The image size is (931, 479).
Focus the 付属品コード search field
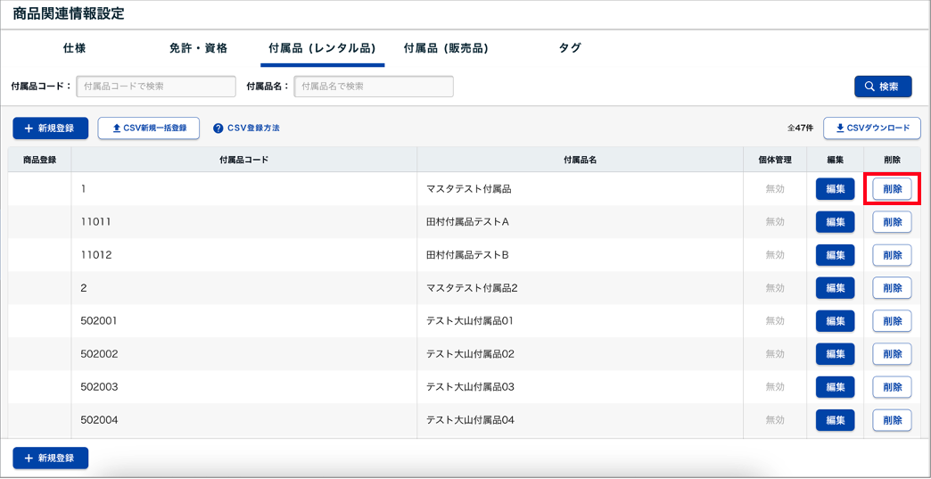155,87
